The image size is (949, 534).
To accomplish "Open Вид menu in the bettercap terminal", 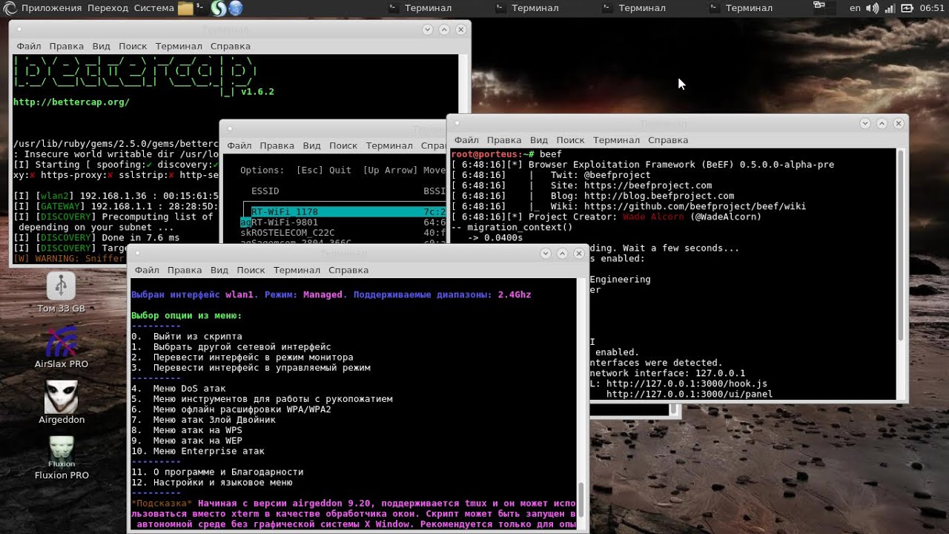I will pos(101,46).
